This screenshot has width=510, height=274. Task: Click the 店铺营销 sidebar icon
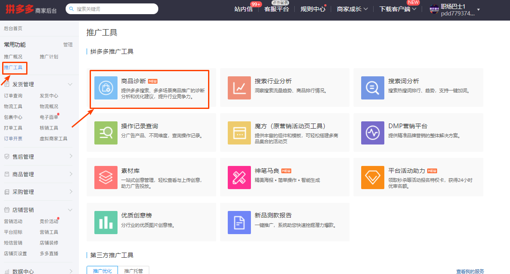[7, 210]
